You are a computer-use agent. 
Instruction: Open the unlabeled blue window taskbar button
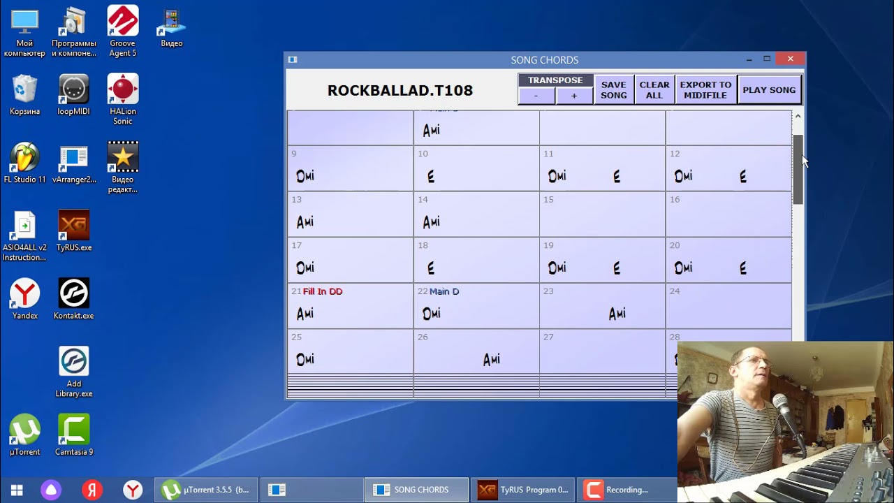[312, 490]
